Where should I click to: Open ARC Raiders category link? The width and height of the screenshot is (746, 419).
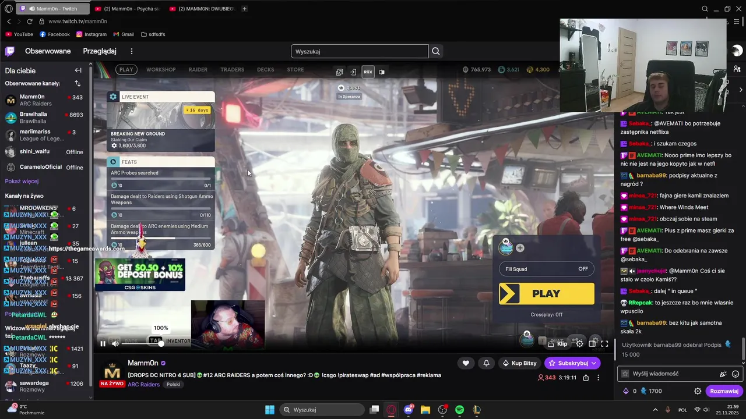(x=143, y=385)
